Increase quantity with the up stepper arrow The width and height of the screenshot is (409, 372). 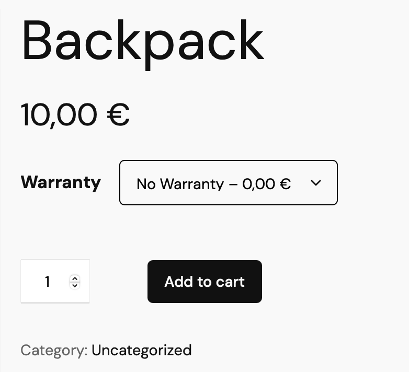point(75,278)
